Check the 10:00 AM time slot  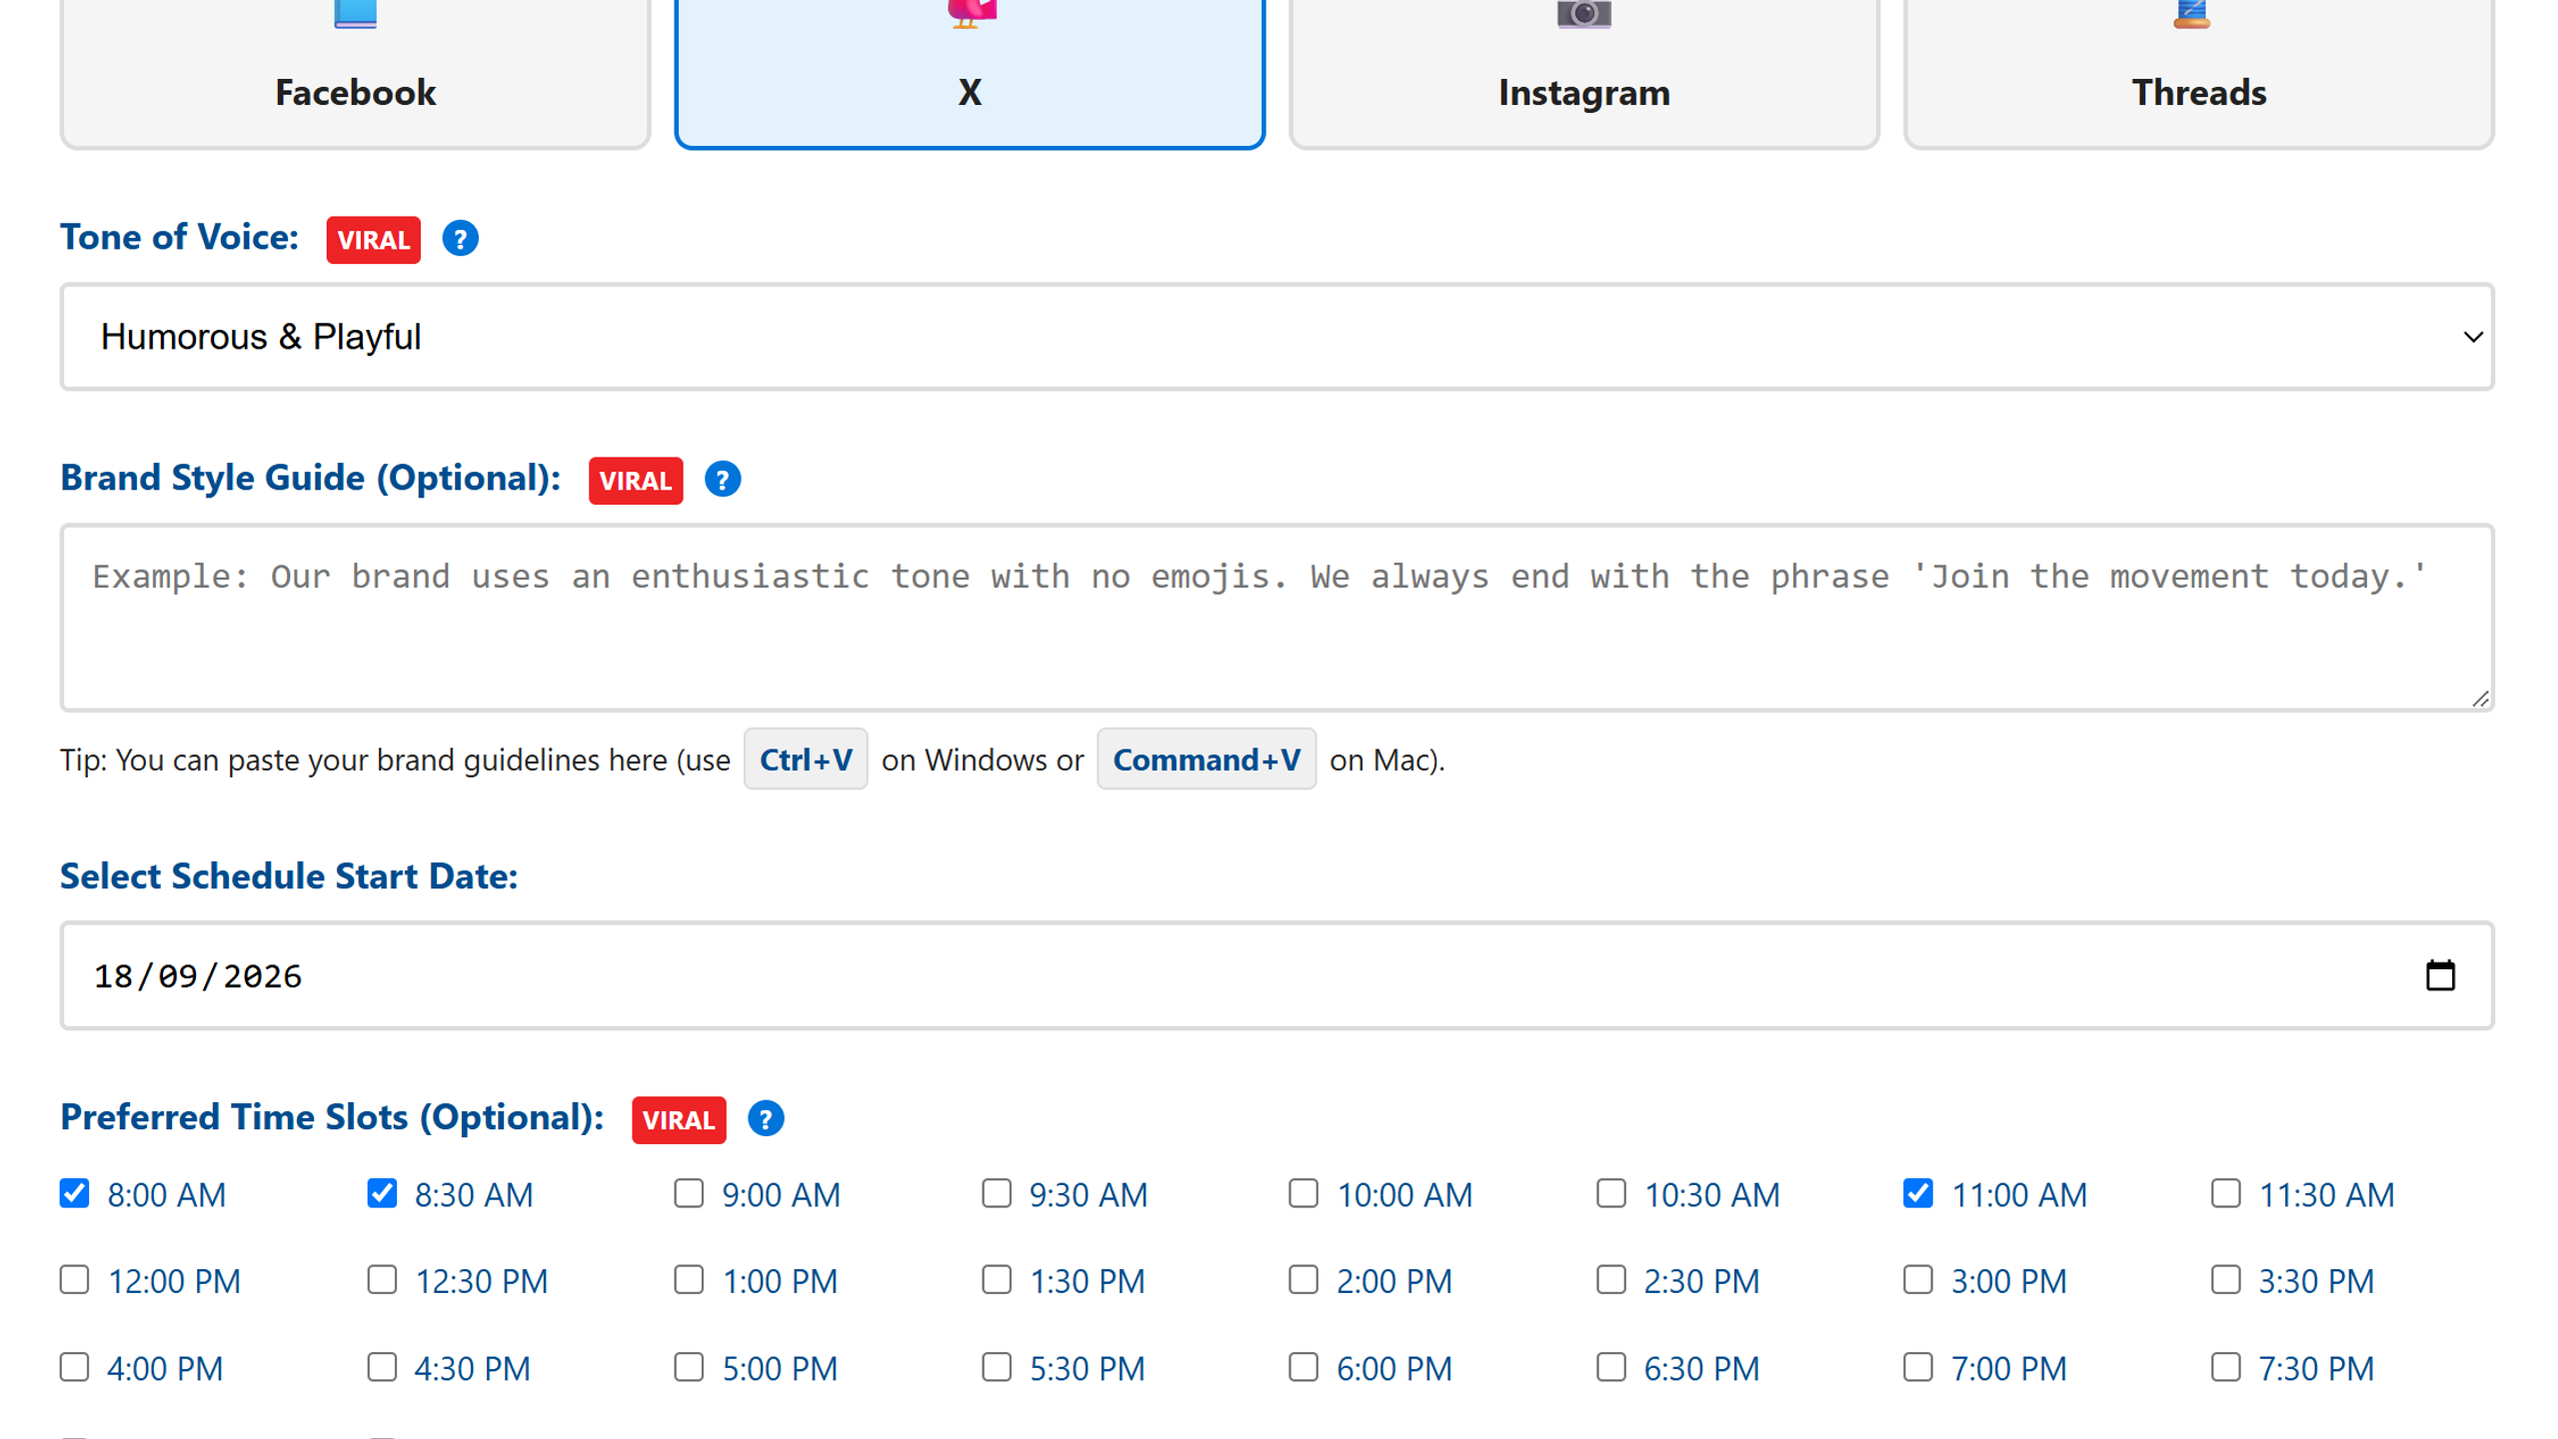point(1303,1194)
